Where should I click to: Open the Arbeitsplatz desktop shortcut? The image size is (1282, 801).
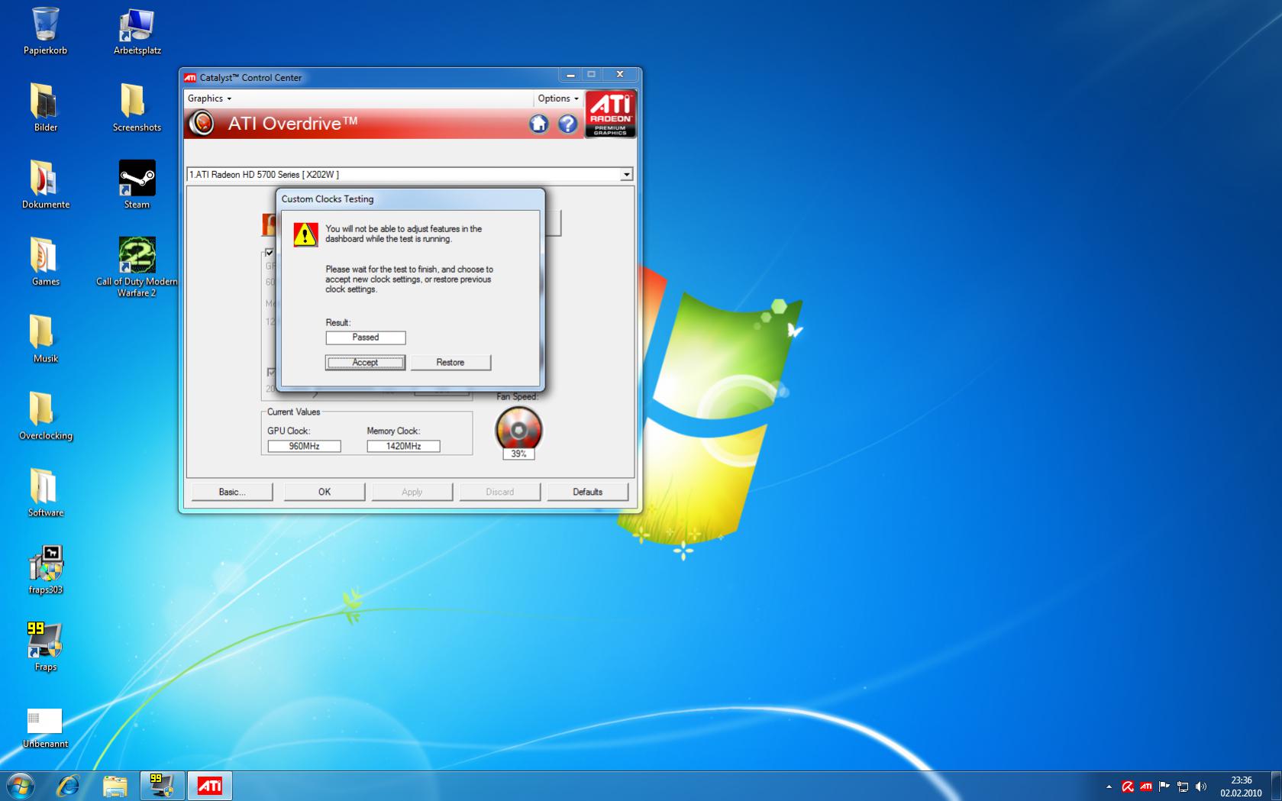[x=137, y=31]
